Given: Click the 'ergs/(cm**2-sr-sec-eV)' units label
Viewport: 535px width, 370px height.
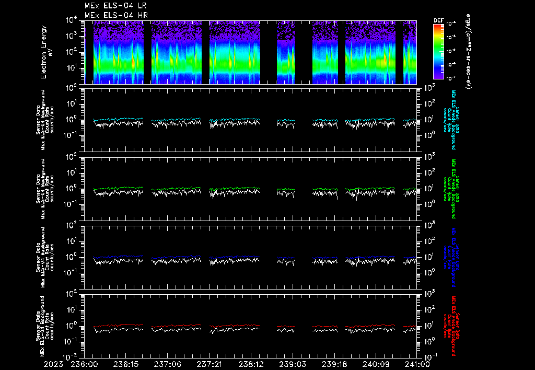Looking at the screenshot, I should 468,52.
